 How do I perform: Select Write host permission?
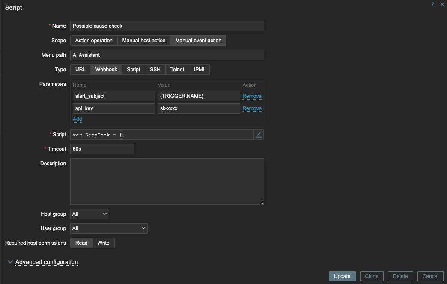click(103, 243)
